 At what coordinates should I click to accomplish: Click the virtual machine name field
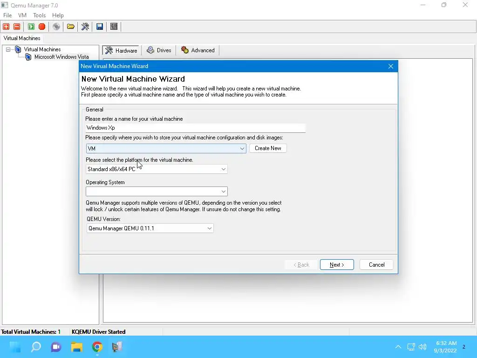[x=196, y=128]
